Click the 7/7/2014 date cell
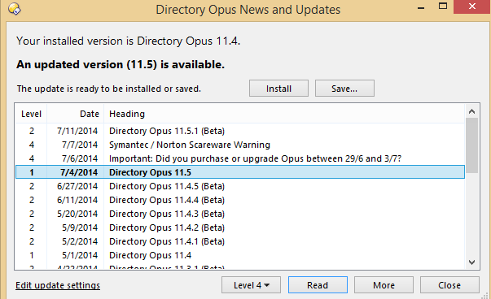This screenshot has height=299, width=491. 80,145
